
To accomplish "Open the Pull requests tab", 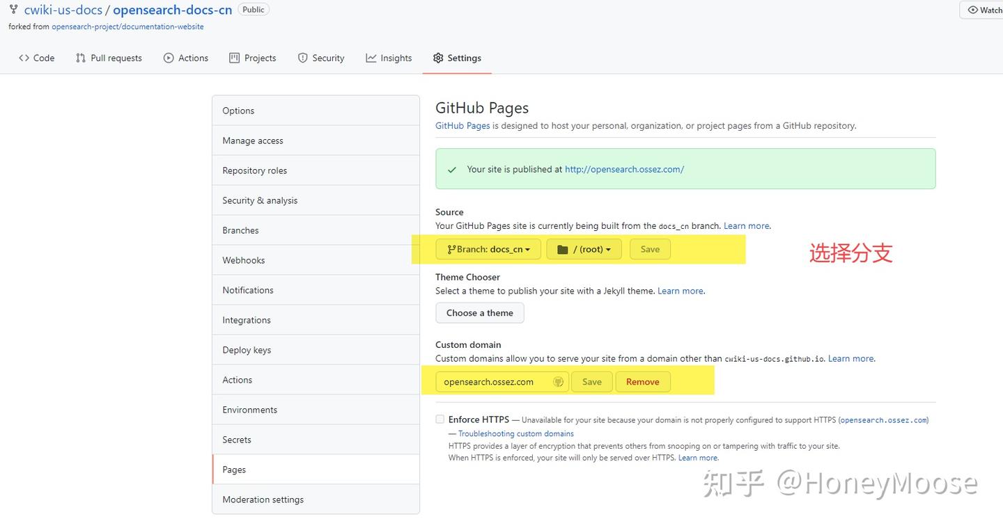I will click(x=109, y=58).
